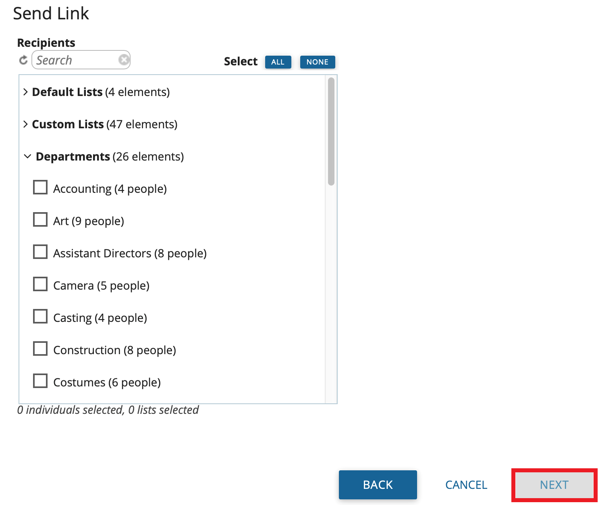Clear the search field with the X icon

coord(124,60)
